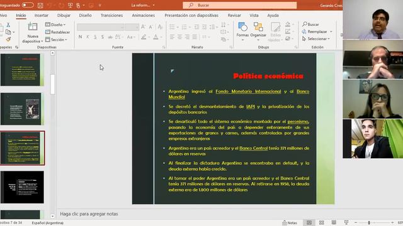The height and width of the screenshot is (226, 403).
Task: Open the slide layout Diseño dropdown
Action: [x=55, y=24]
